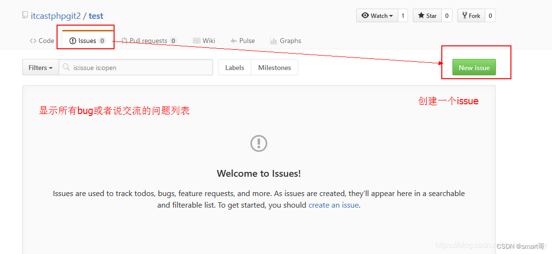
Task: Open the test repository link
Action: coord(96,16)
